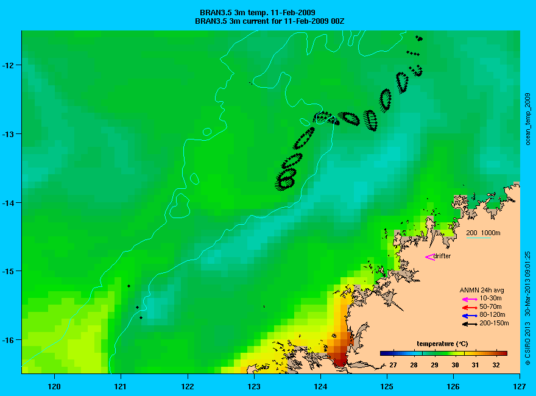The width and height of the screenshot is (536, 396).
Task: Click the colorbar value 28
Action: (414, 365)
